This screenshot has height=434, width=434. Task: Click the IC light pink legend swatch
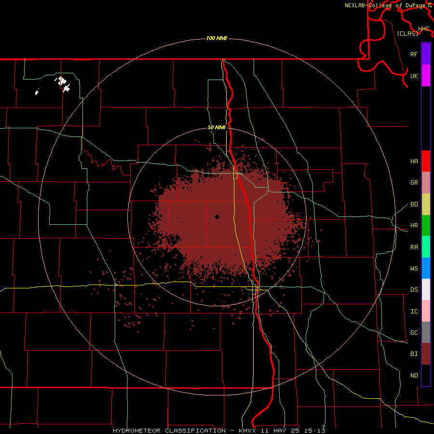click(x=426, y=311)
